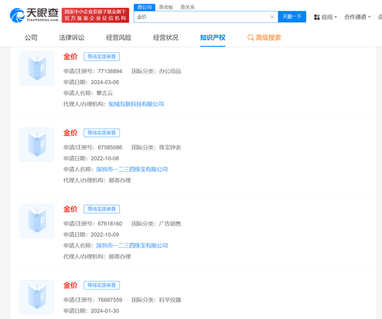Image resolution: width=382 pixels, height=319 pixels.
Task: Open the 经营风险 tab
Action: [118, 38]
